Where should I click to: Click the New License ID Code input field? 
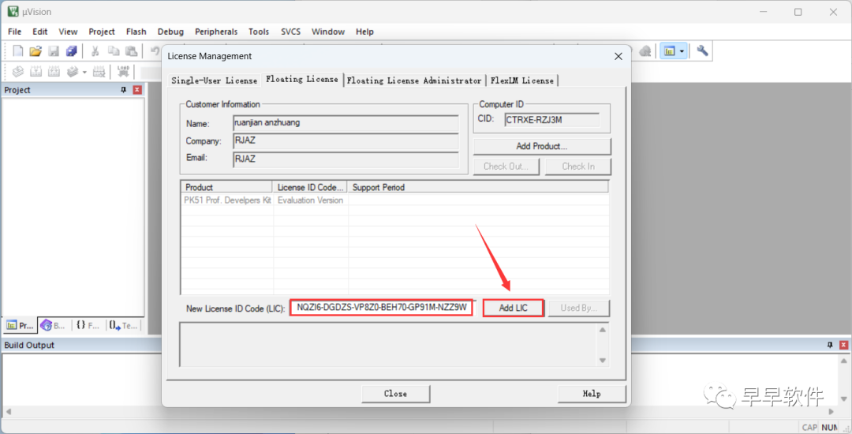click(x=383, y=308)
